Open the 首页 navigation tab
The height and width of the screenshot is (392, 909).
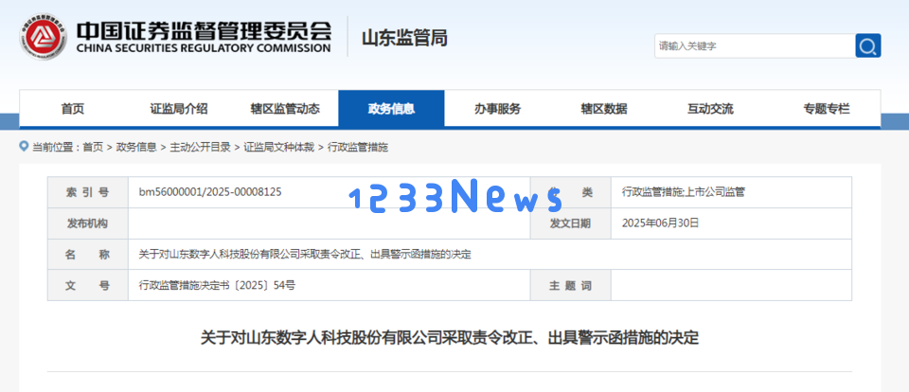tap(73, 109)
